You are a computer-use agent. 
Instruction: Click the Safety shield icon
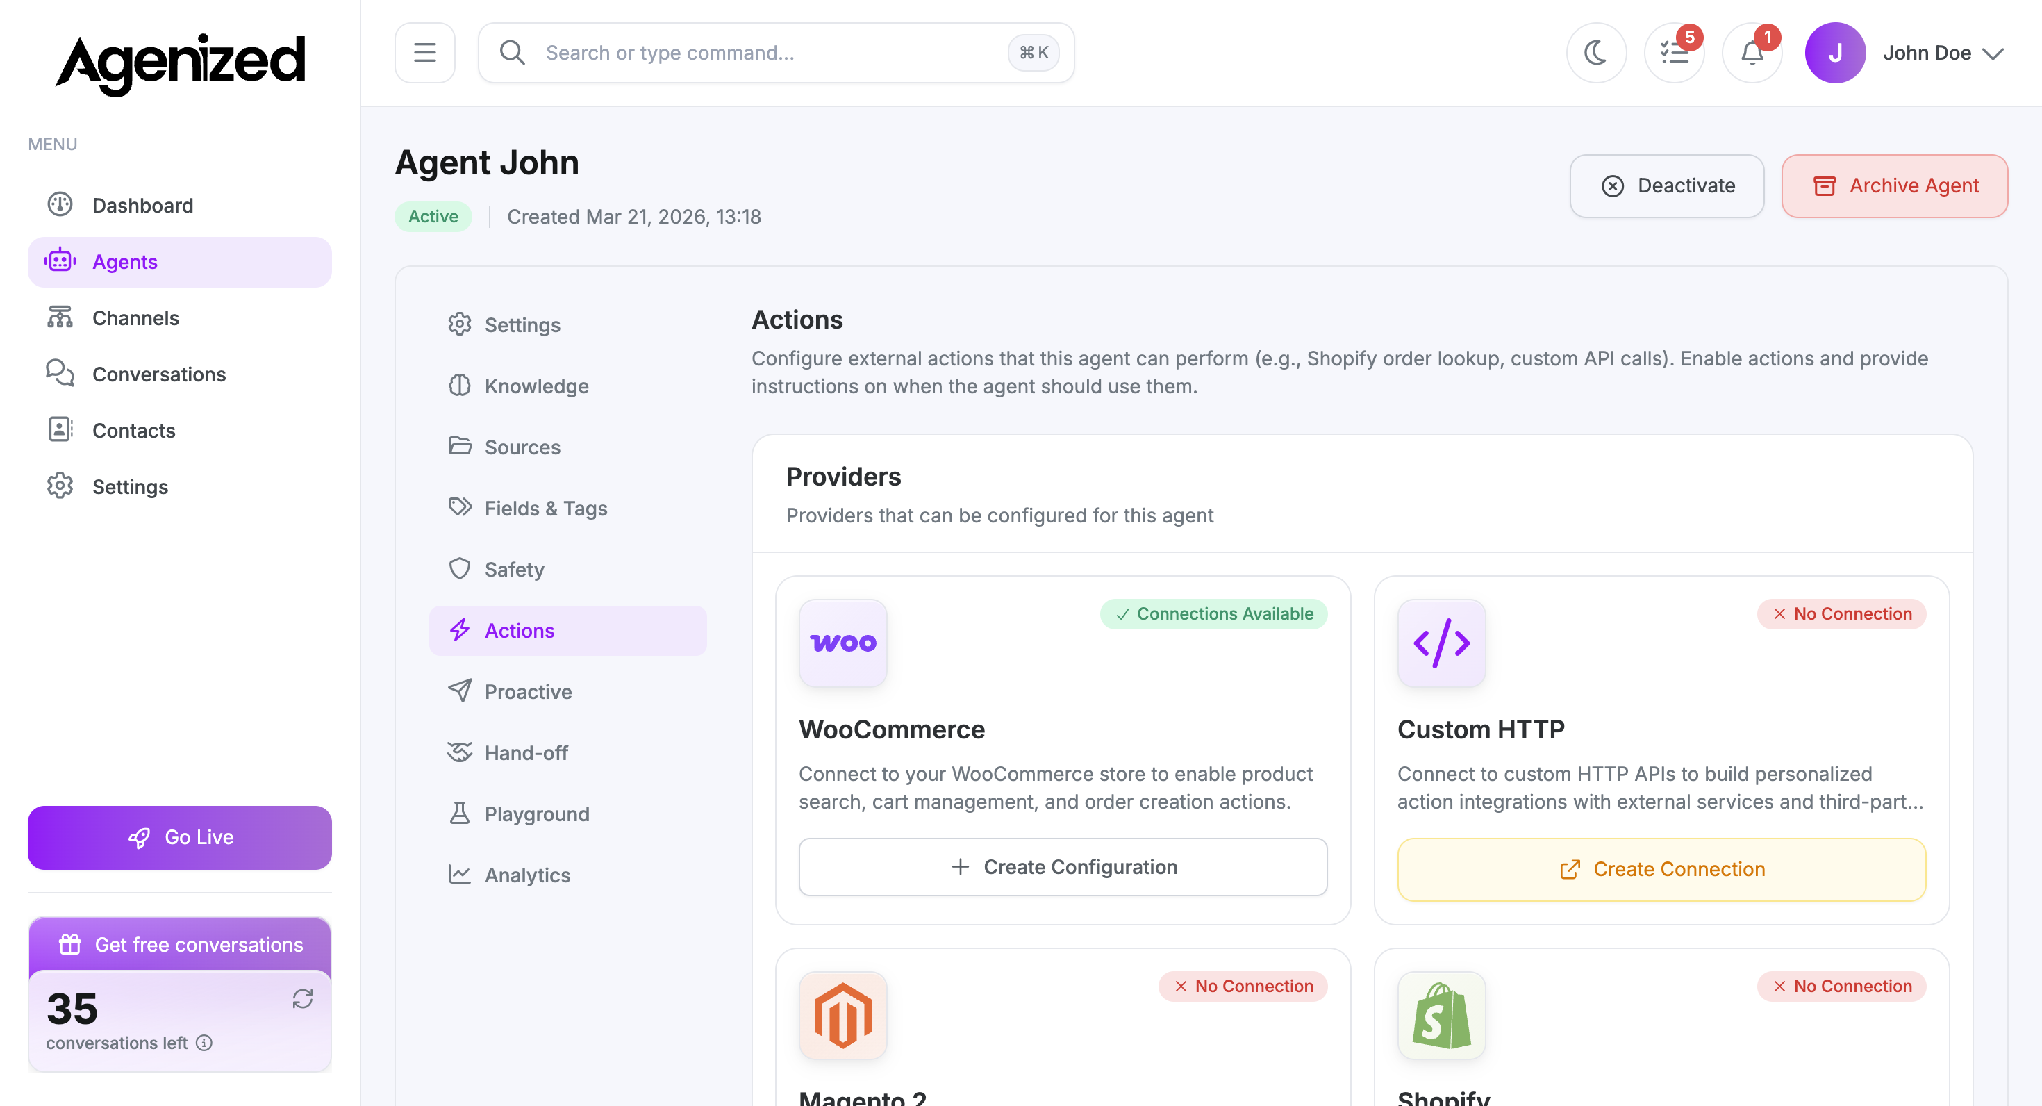460,568
